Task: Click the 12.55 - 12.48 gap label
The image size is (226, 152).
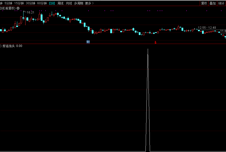Action: click(x=207, y=28)
